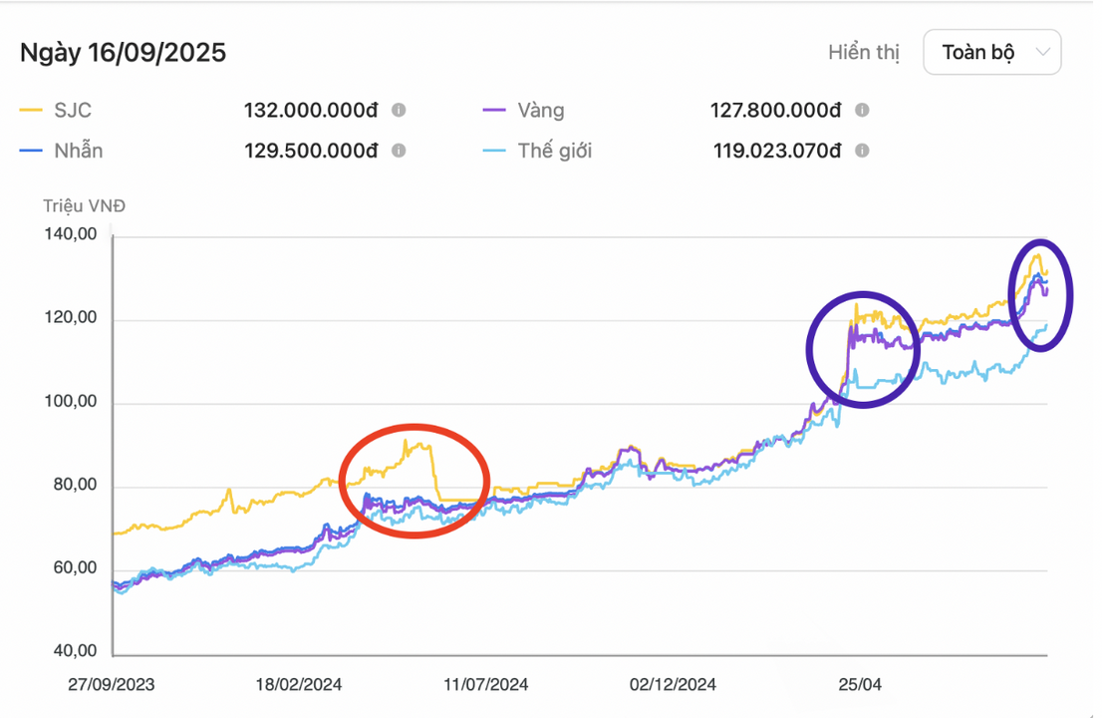1102x718 pixels.
Task: Open the Toàn bộ display range dropdown
Action: click(991, 53)
